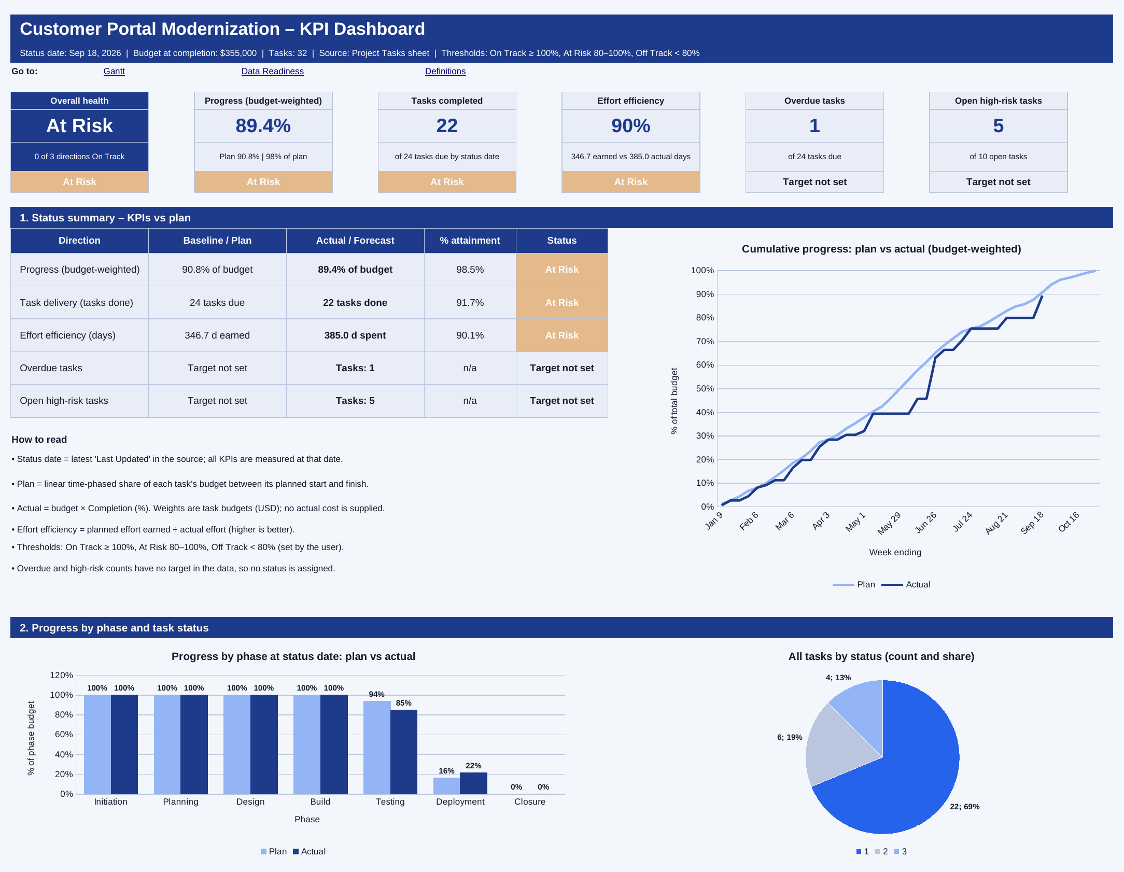The width and height of the screenshot is (1124, 872).
Task: Click the Actual legend entry of cumulative chart
Action: [x=906, y=585]
